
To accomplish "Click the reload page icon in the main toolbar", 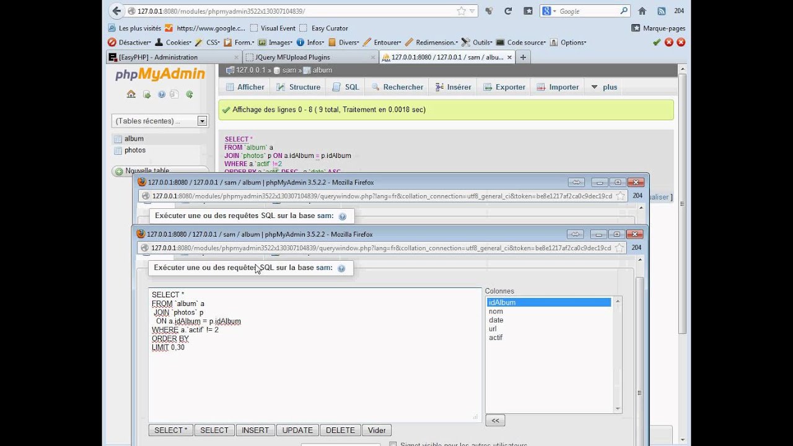I will pyautogui.click(x=508, y=11).
